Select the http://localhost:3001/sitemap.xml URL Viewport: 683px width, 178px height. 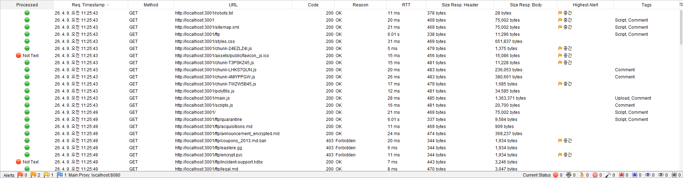coord(207,27)
